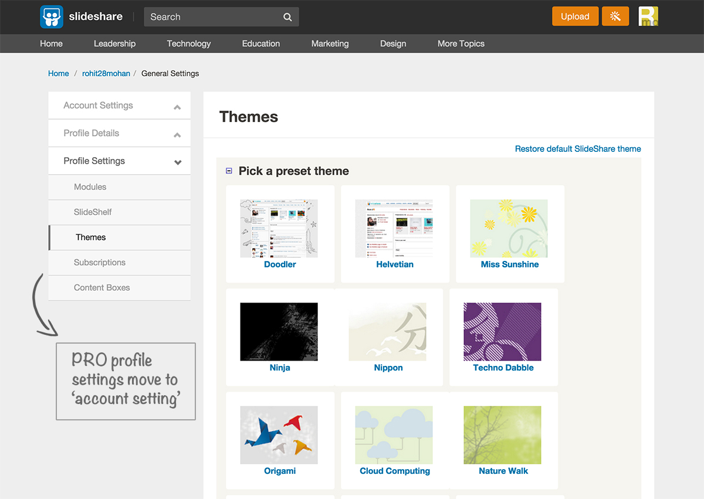Restore default SlideShare theme link
The image size is (704, 499).
[578, 149]
